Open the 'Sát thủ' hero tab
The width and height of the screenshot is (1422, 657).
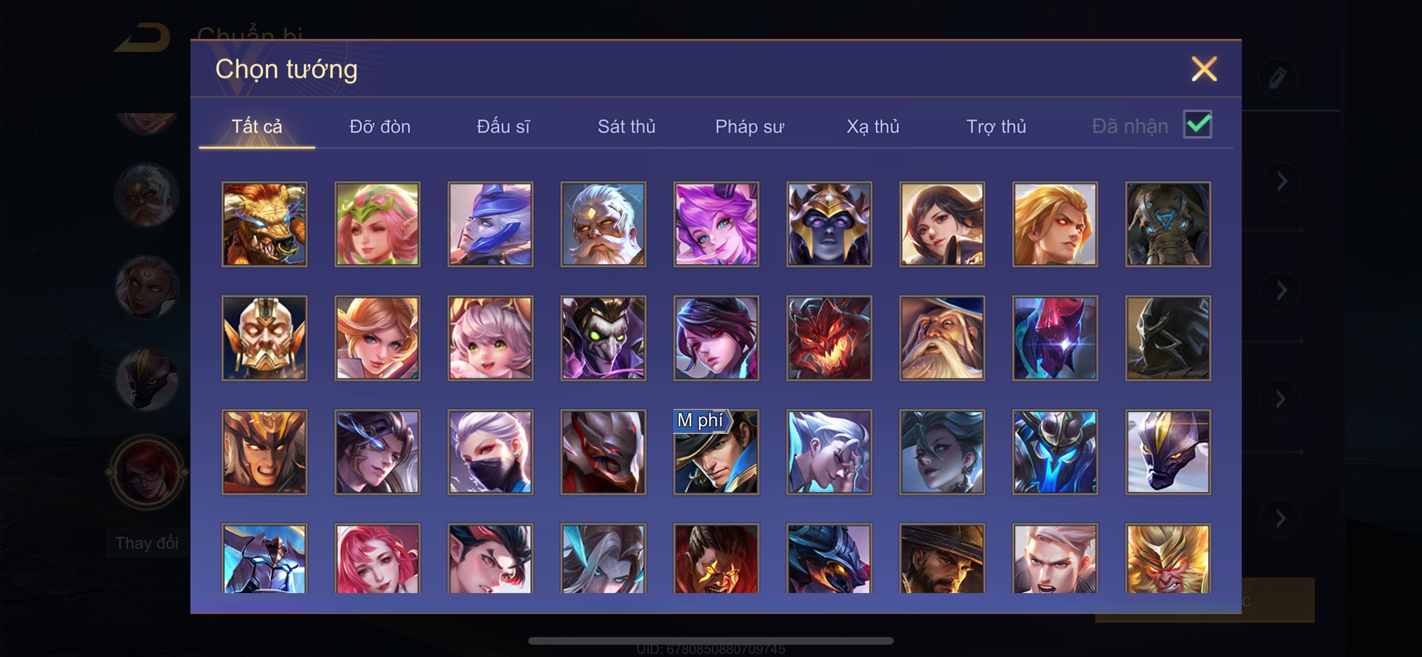click(x=627, y=126)
